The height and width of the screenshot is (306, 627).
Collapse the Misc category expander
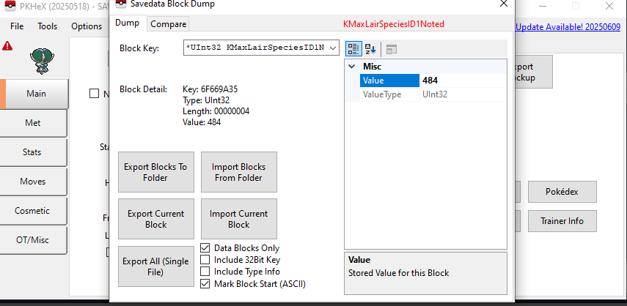[x=352, y=67]
